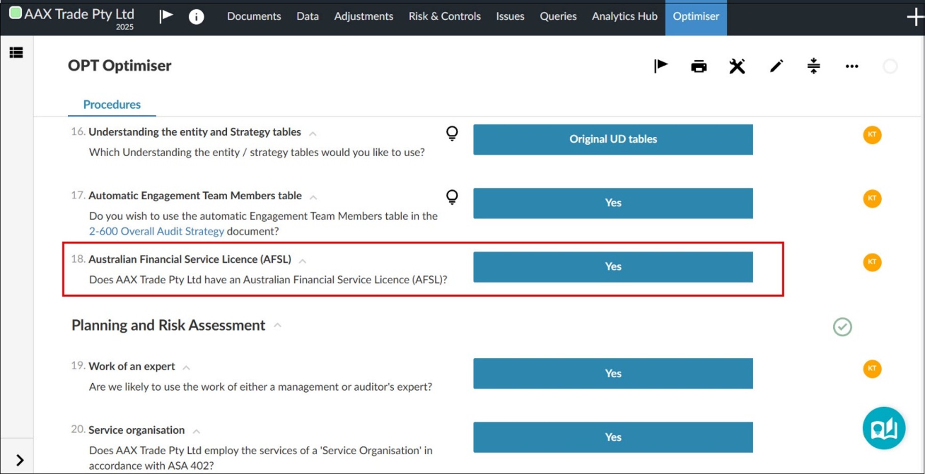
Task: Click the question 'Does AAX Trade Pty Ltd have an AFSL'
Action: point(268,280)
